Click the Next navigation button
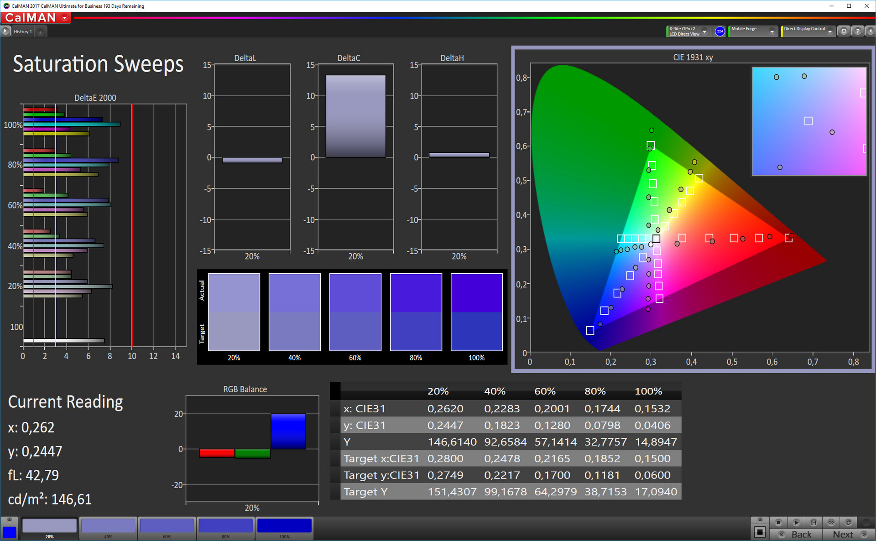The height and width of the screenshot is (541, 876). (848, 534)
